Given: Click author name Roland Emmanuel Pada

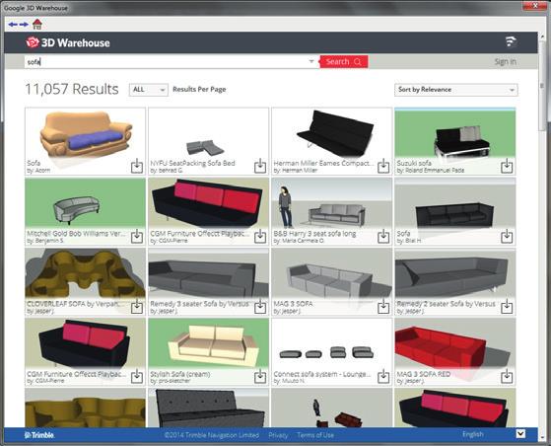Looking at the screenshot, I should coord(435,171).
